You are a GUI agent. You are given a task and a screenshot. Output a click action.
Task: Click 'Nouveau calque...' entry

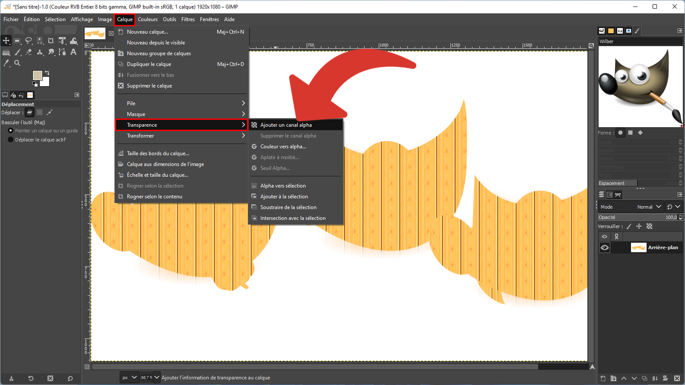[x=181, y=32]
